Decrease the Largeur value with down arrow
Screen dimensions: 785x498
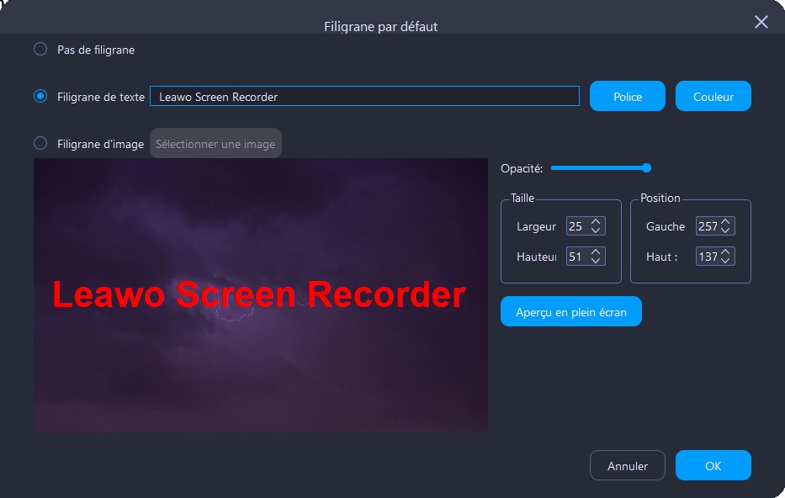point(595,230)
